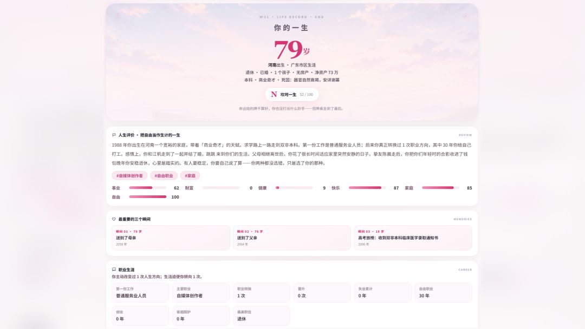Click the 快乐 progress bar

pos(367,188)
